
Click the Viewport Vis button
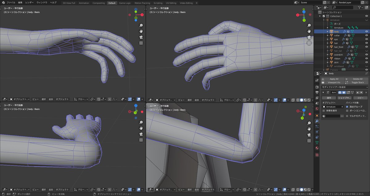click(332, 83)
